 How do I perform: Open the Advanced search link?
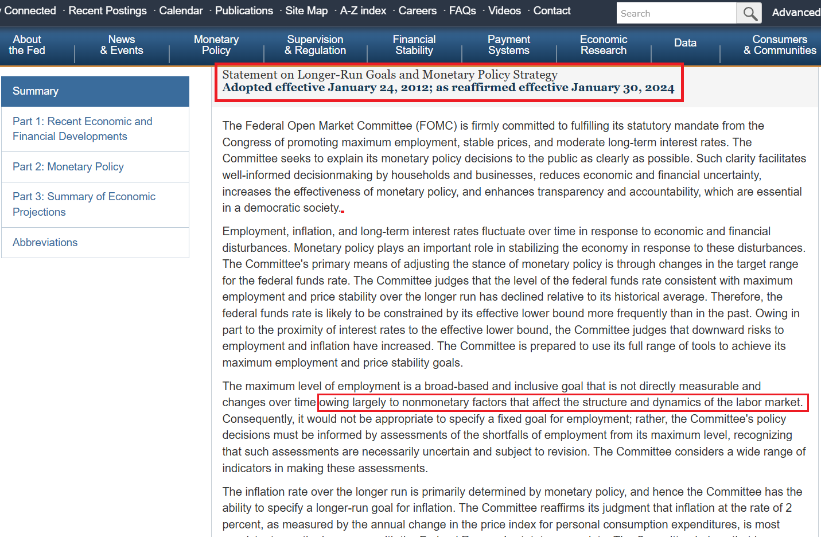pyautogui.click(x=796, y=13)
